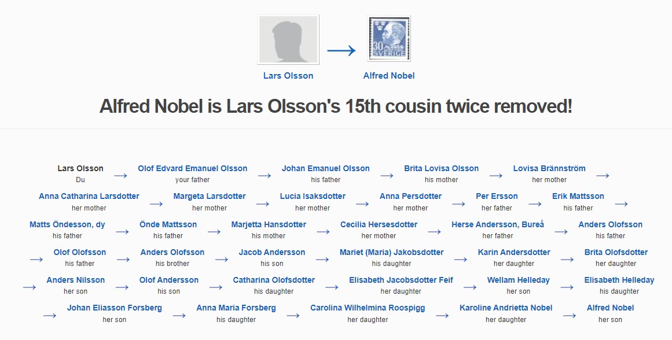Open Olof Edvard Emanuel Olsson's profile
Image resolution: width=672 pixels, height=340 pixels.
pos(192,169)
